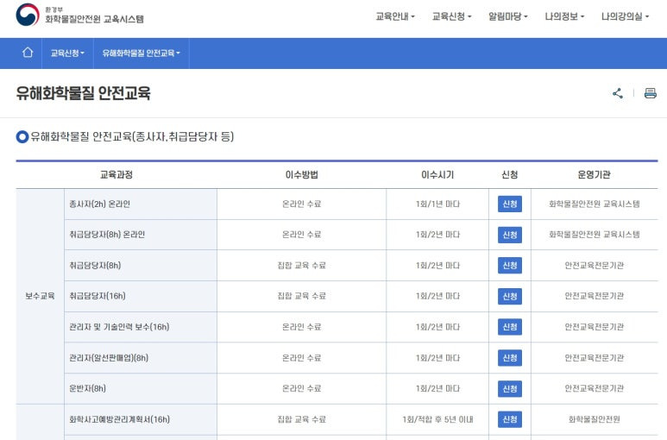Select 관리자 및 기술인력 보수(16h) cell
Screen dimensions: 667x440
pos(141,327)
